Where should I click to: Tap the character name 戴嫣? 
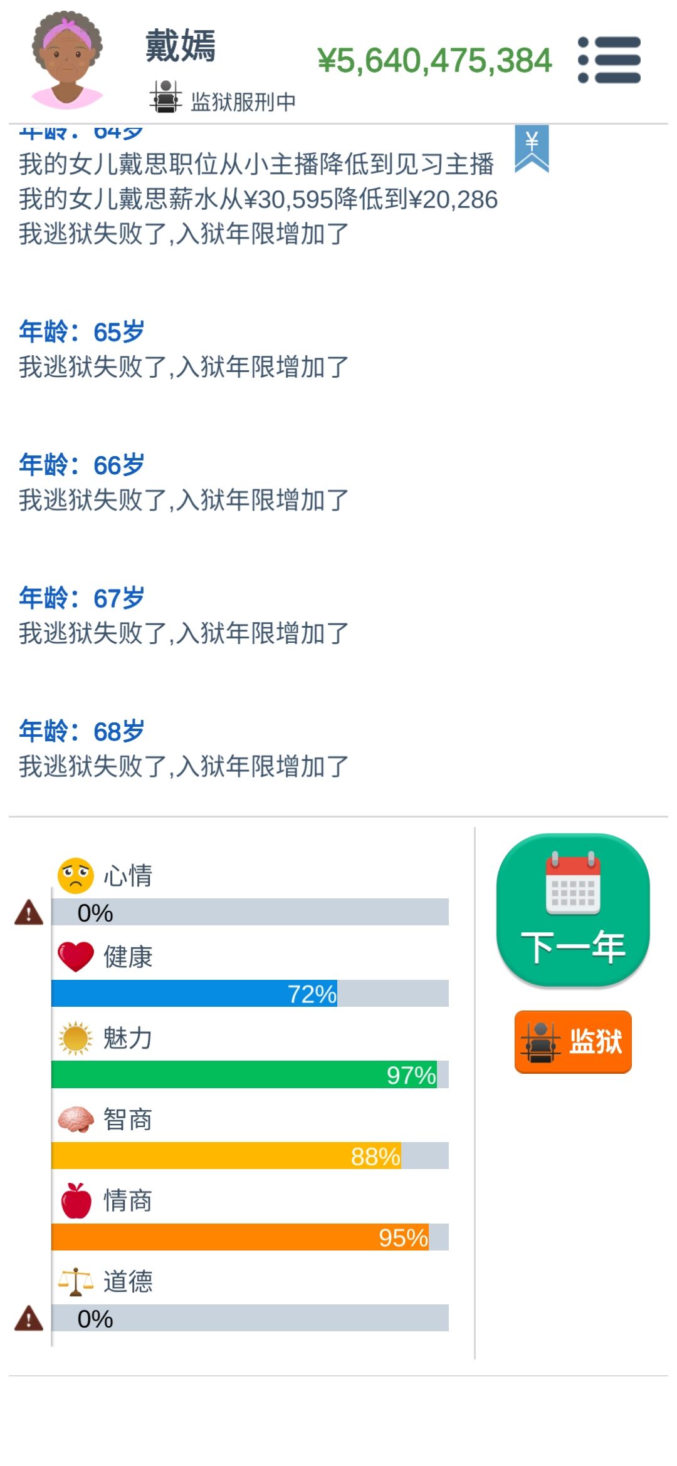pos(181,46)
